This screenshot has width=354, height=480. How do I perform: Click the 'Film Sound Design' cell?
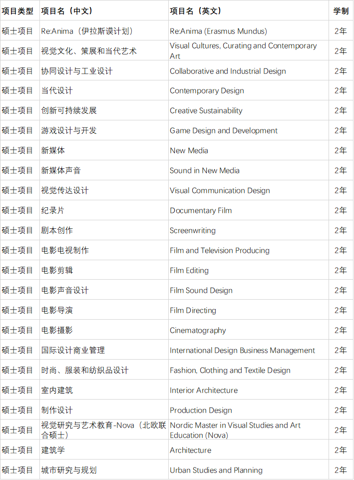[x=249, y=290]
